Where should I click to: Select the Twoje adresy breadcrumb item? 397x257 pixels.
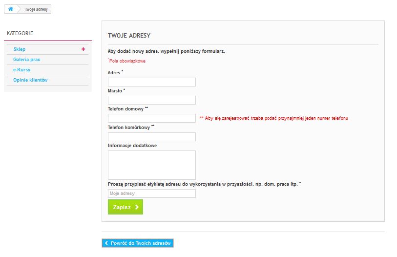(x=36, y=9)
